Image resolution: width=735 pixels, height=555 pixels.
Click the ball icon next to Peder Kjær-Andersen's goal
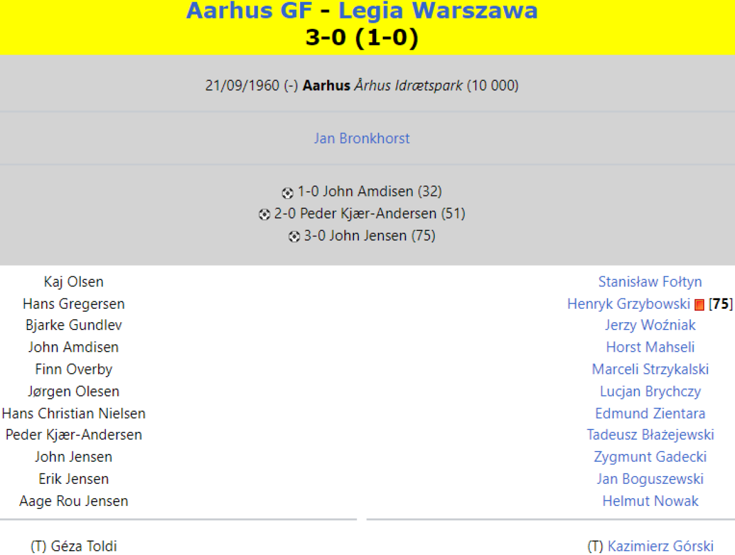[264, 214]
